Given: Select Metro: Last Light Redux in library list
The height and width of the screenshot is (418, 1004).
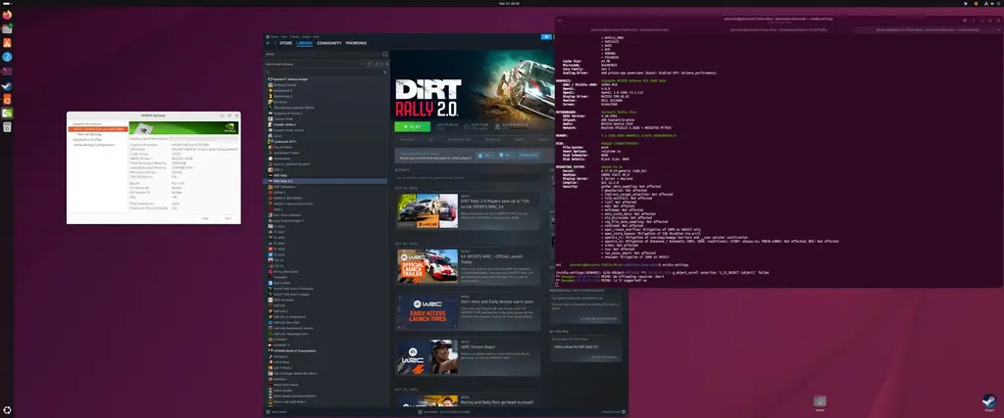Looking at the screenshot, I should [287, 401].
